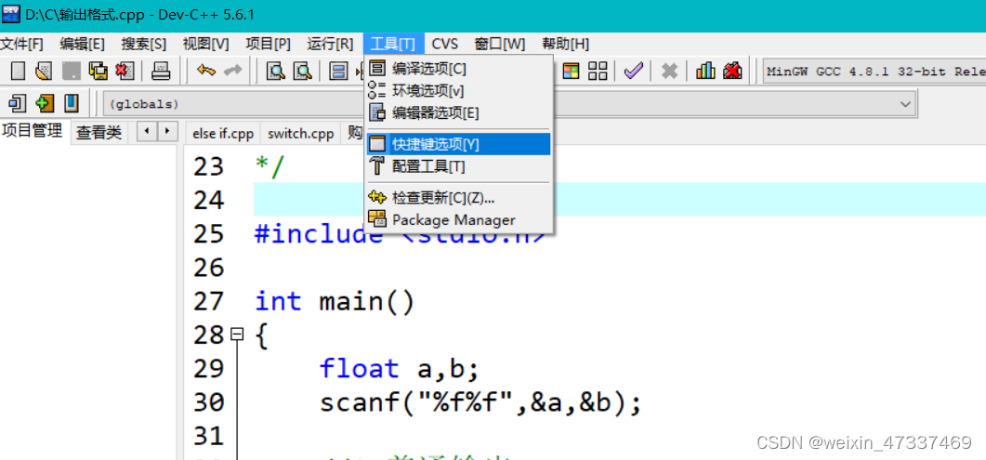The image size is (986, 460).
Task: Open the 运行[R] menu
Action: [x=330, y=44]
